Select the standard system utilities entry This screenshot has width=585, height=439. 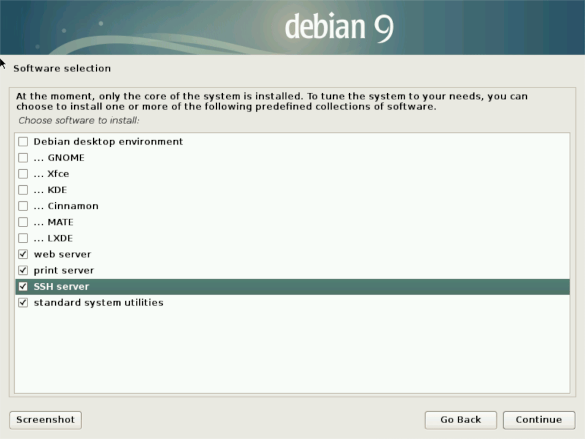tap(98, 302)
